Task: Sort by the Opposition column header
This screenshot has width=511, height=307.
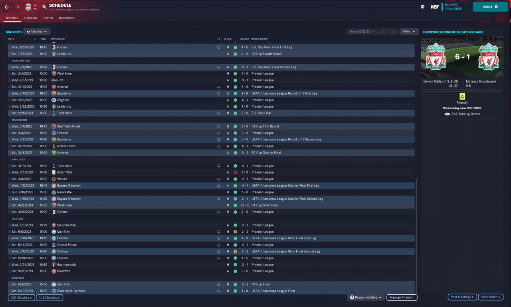Action: 58,39
